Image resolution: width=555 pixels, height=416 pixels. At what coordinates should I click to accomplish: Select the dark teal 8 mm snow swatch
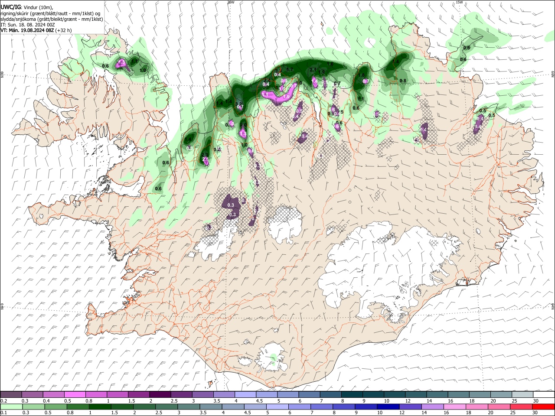click(352, 395)
